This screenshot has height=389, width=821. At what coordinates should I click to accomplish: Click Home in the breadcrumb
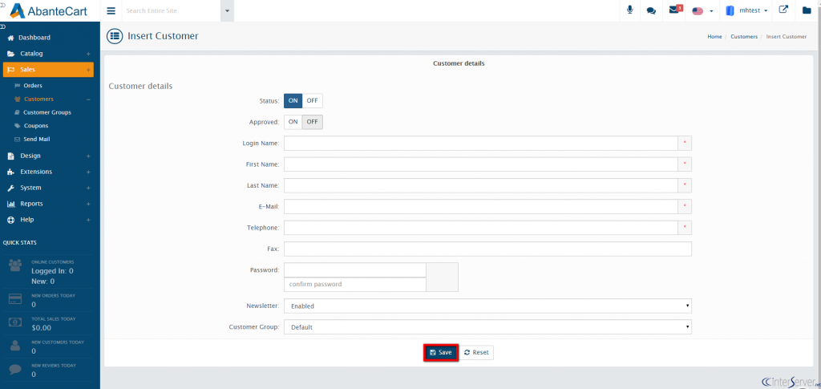pos(714,37)
